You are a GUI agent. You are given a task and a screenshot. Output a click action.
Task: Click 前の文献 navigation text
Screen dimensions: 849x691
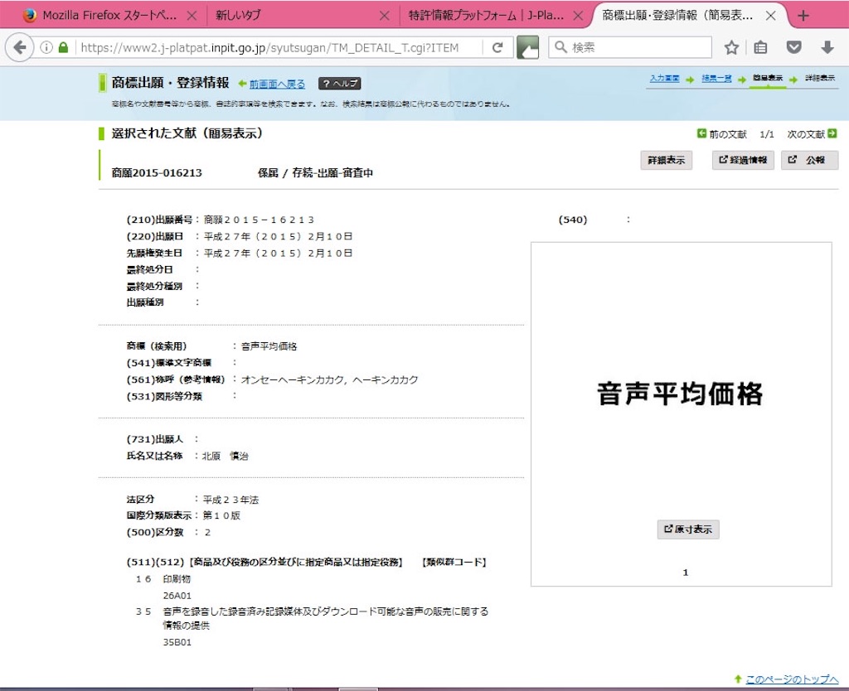click(x=728, y=134)
